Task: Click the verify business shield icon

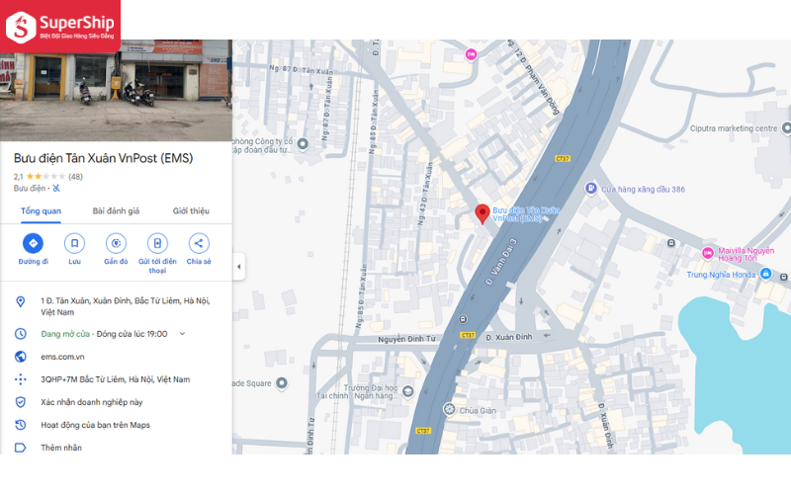Action: point(20,402)
